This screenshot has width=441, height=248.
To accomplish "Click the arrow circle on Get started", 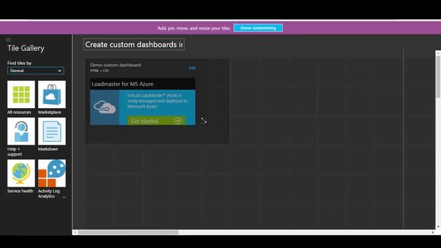I will click(178, 121).
